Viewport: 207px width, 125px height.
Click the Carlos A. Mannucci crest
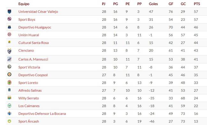pos(9,59)
